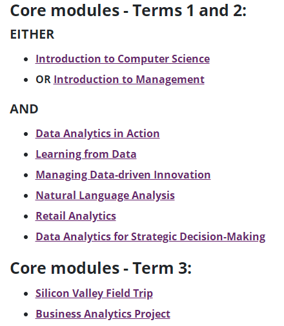
Task: Open Data Analytics for Strategic Decision-Making
Action: pyautogui.click(x=150, y=236)
